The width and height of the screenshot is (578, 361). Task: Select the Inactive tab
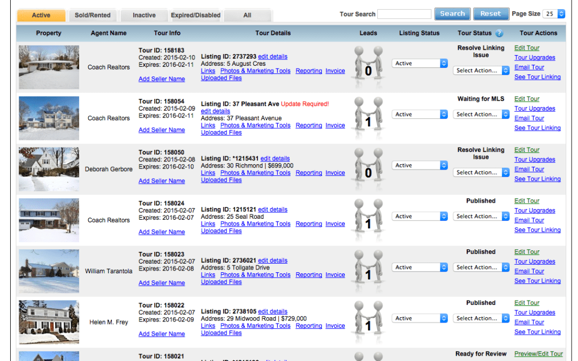(144, 15)
